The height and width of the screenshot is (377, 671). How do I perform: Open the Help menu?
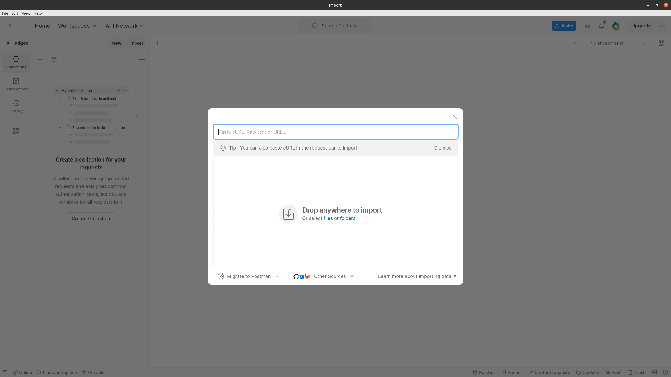37,13
